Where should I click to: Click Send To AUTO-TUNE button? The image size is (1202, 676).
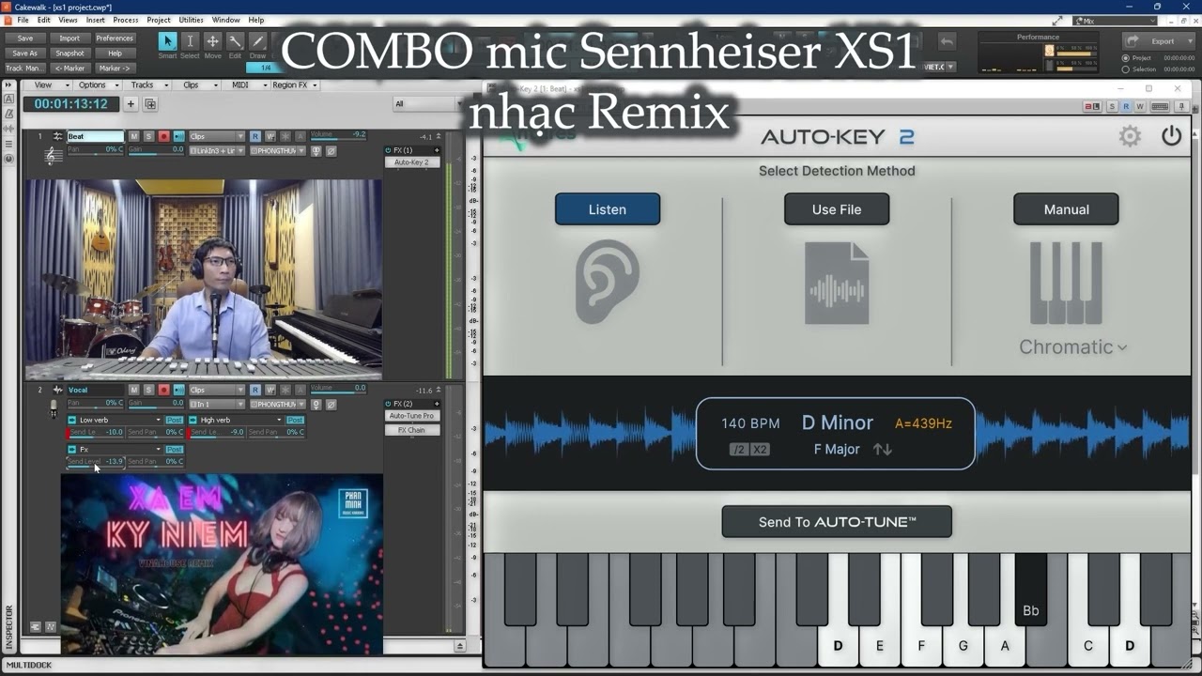837,522
